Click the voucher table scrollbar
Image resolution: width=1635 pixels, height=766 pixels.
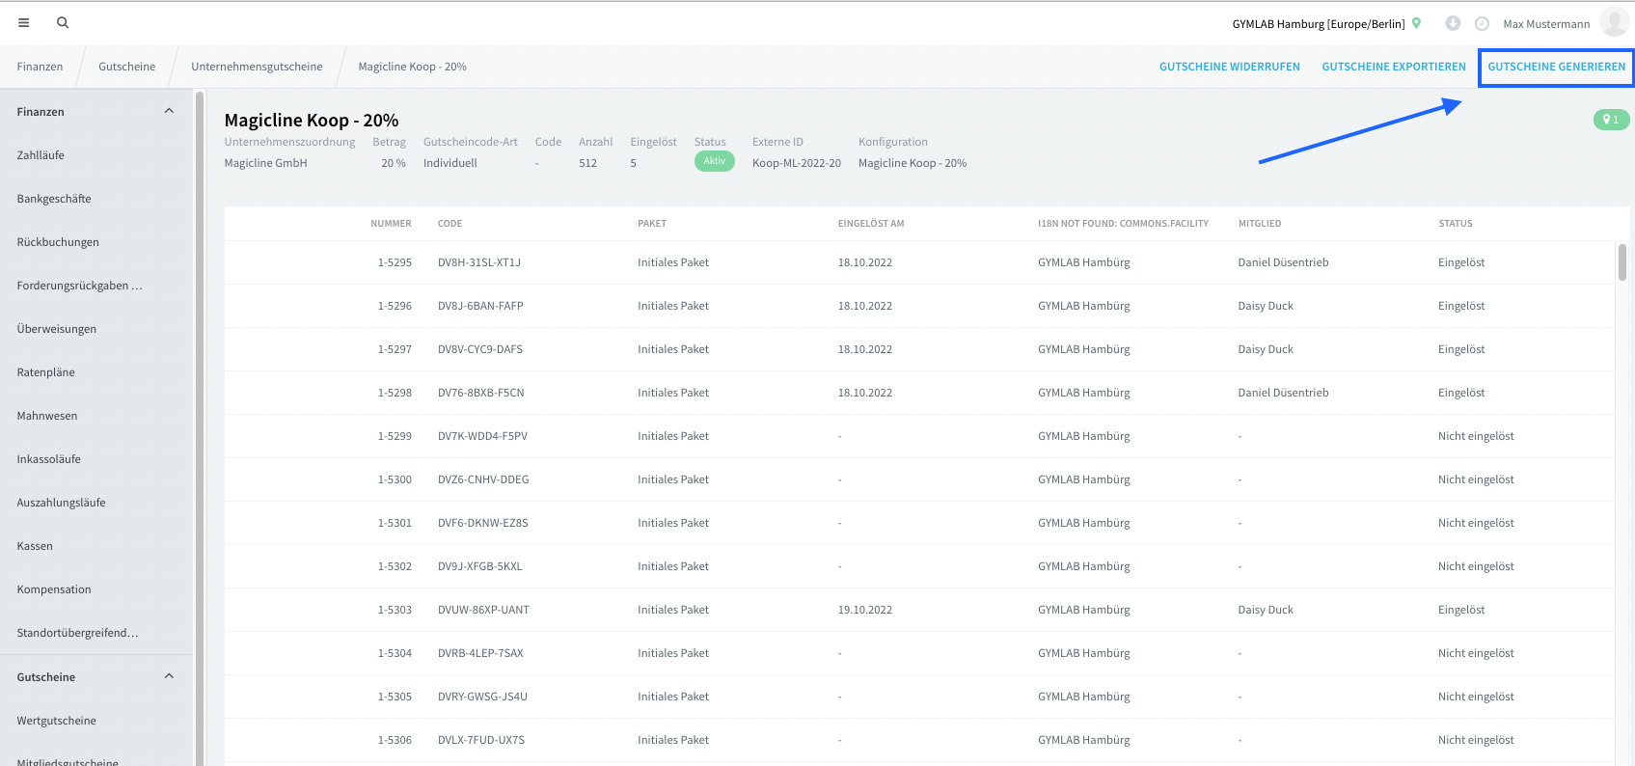tap(1622, 262)
